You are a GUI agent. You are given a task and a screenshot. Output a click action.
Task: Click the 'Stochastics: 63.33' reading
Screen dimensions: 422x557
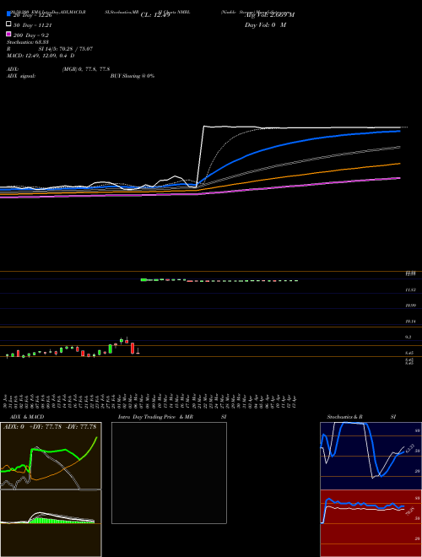point(28,42)
